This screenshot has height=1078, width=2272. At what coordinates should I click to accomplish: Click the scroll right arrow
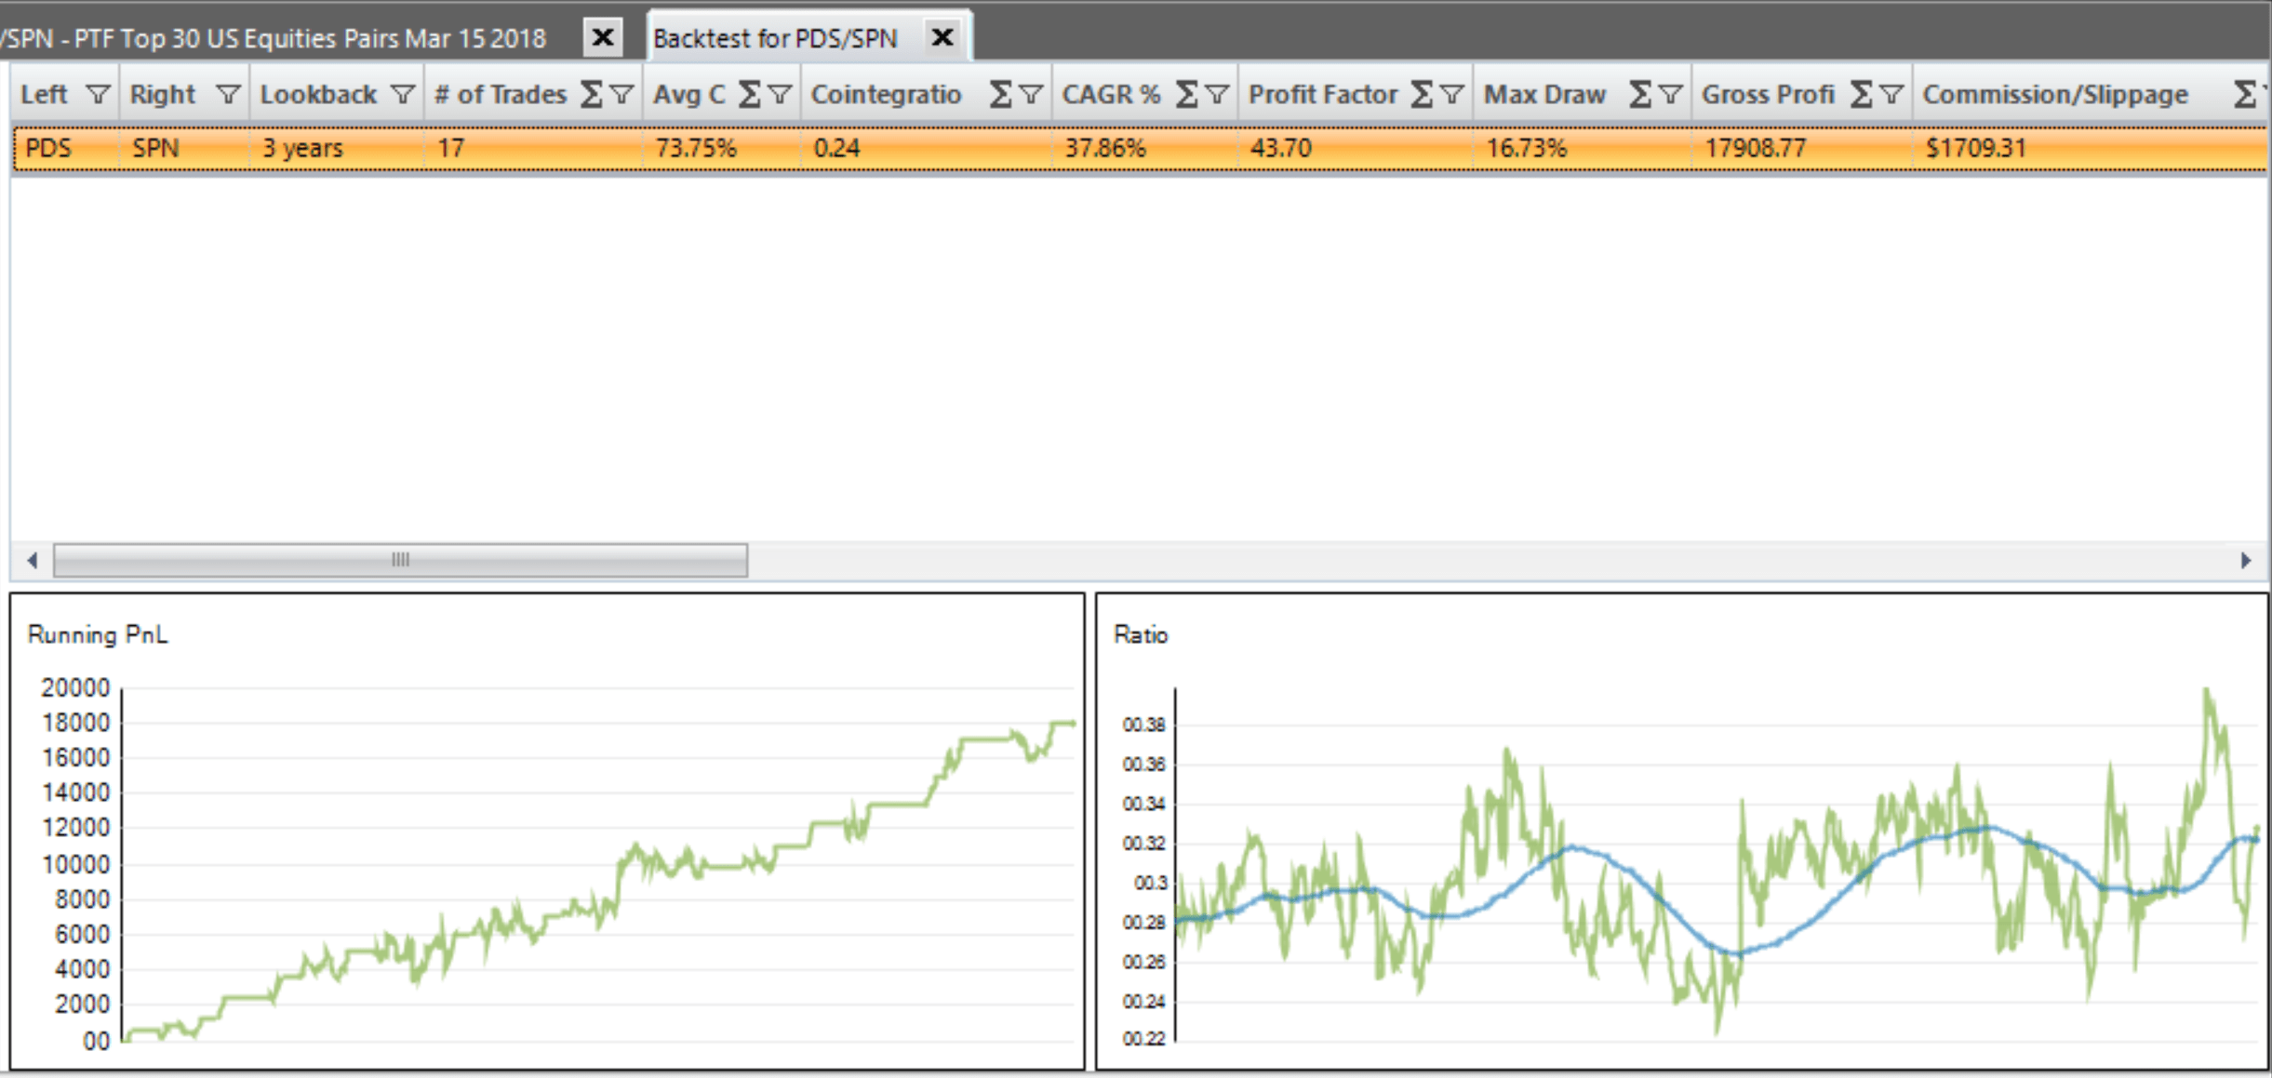tap(2245, 560)
